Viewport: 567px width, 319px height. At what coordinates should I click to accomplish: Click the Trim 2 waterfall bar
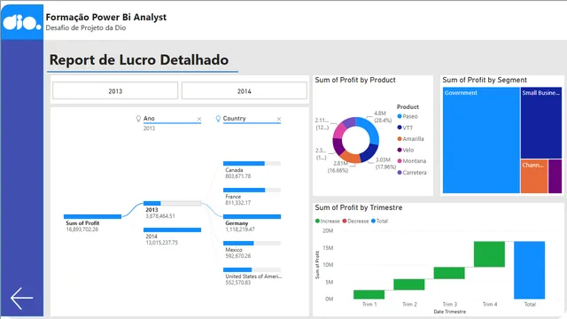point(409,284)
